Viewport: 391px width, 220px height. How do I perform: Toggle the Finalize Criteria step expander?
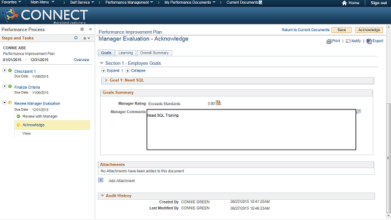point(4,86)
